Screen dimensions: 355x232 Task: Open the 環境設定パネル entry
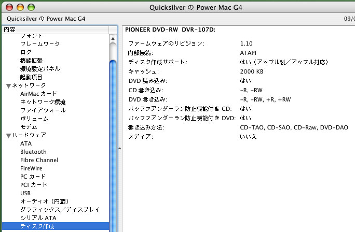[40, 69]
